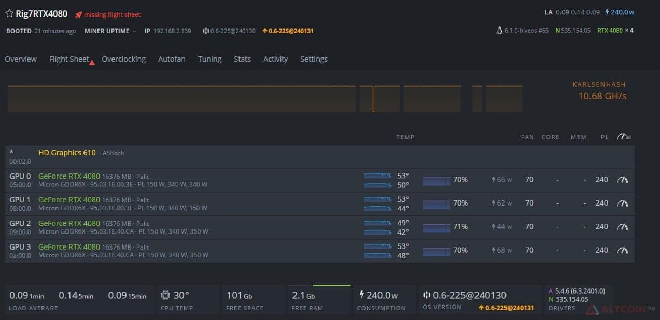Click the consumption lightning bolt icon

pos(361,295)
